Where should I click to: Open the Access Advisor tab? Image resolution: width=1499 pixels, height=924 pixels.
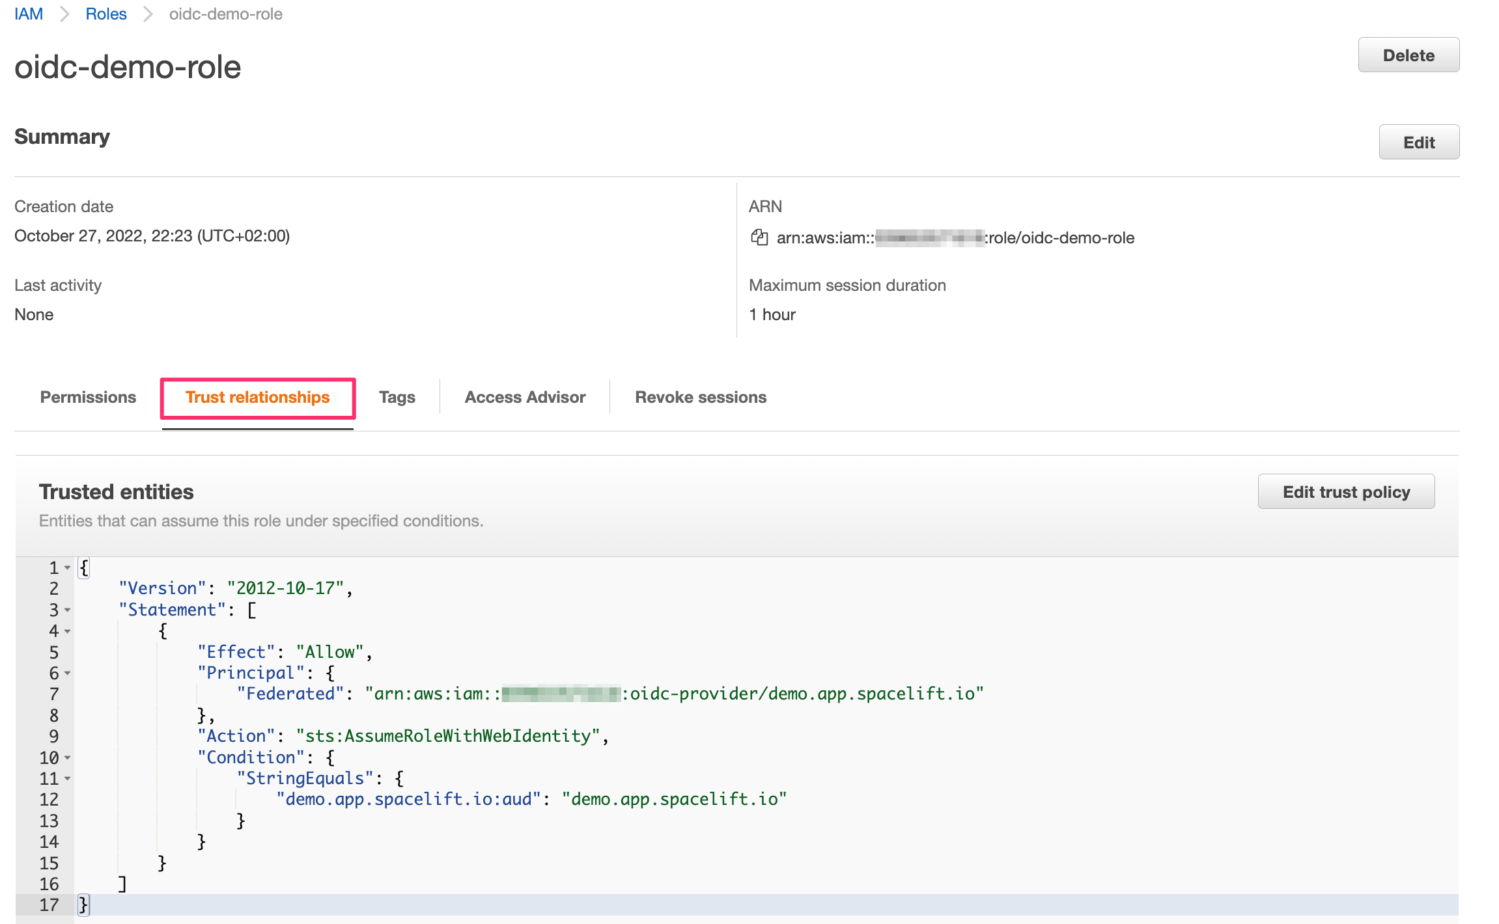(x=525, y=397)
